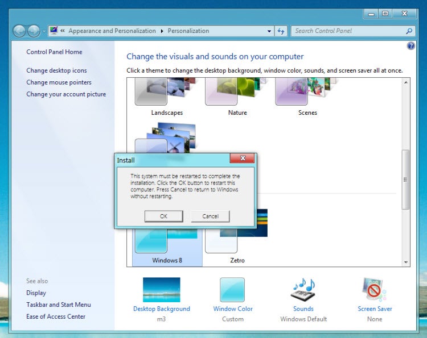Viewport: 427px width, 338px height.
Task: Select the Scenes theme
Action: tap(307, 97)
